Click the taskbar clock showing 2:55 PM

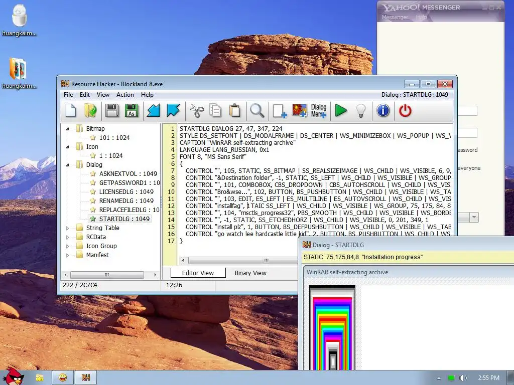[x=488, y=378]
